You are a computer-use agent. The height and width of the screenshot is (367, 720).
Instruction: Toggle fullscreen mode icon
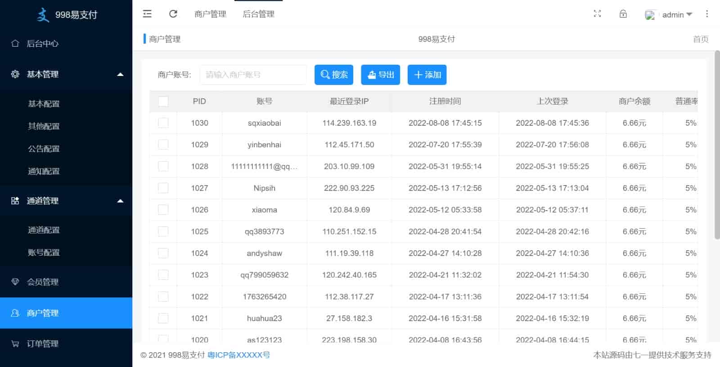[597, 14]
